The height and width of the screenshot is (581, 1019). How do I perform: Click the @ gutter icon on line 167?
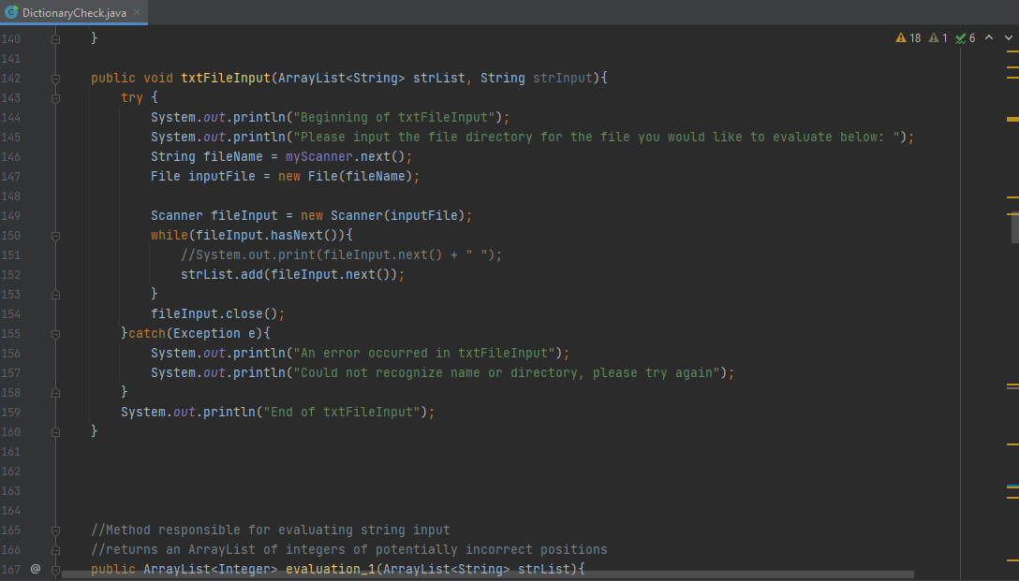pos(36,568)
